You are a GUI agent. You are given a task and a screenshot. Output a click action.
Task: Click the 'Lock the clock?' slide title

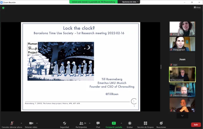[79, 28]
